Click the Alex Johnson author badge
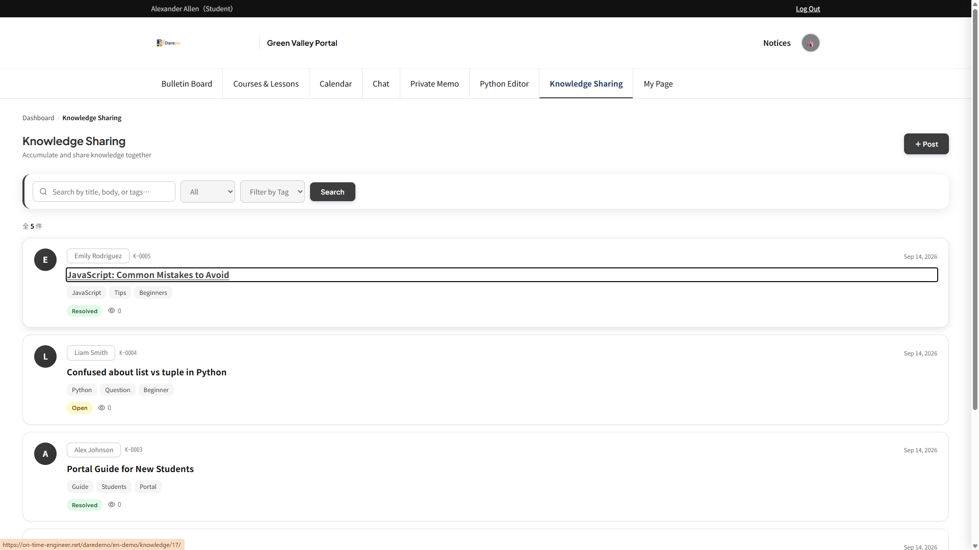 94,450
